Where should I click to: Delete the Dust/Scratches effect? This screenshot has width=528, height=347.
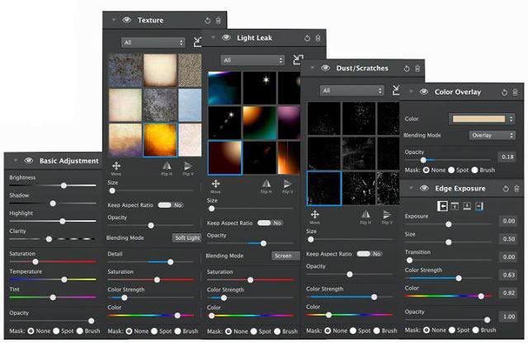[x=417, y=68]
